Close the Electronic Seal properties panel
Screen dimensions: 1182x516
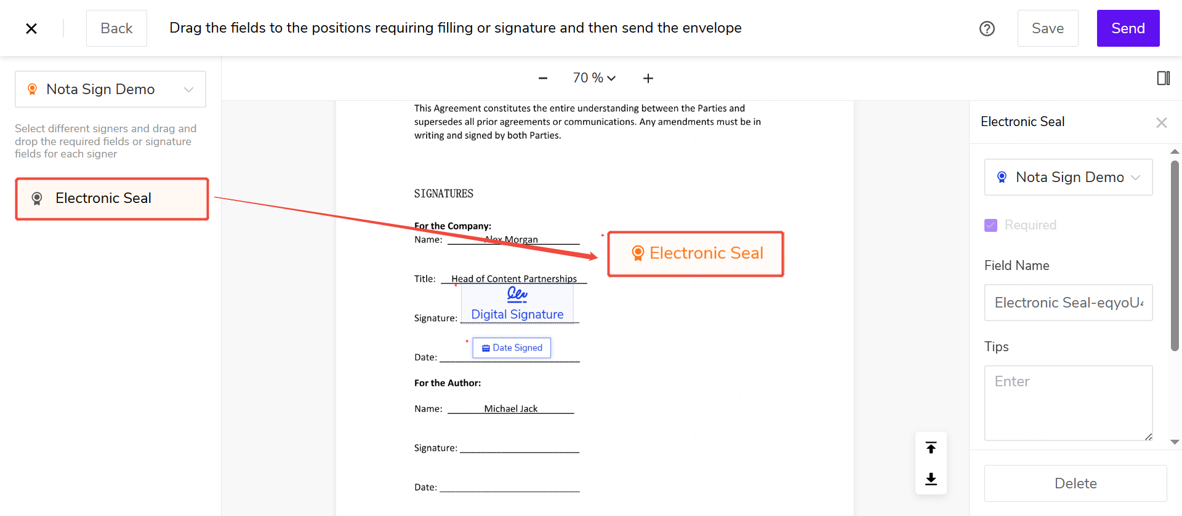pos(1161,122)
